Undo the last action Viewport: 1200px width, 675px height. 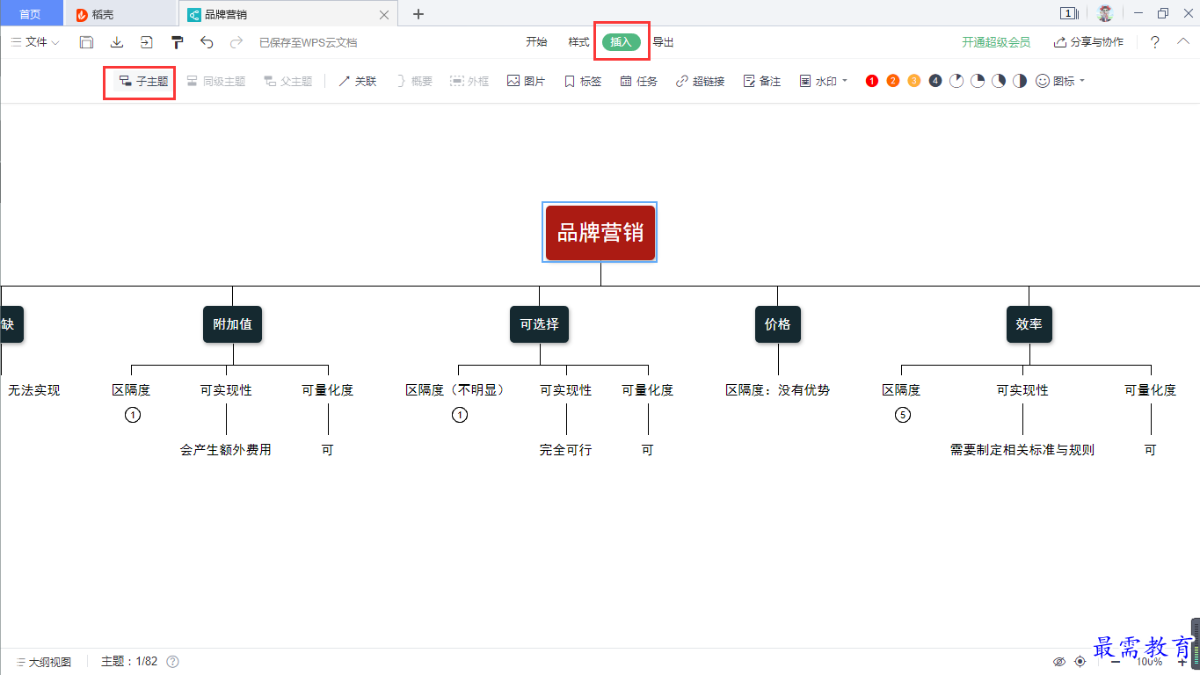click(207, 42)
